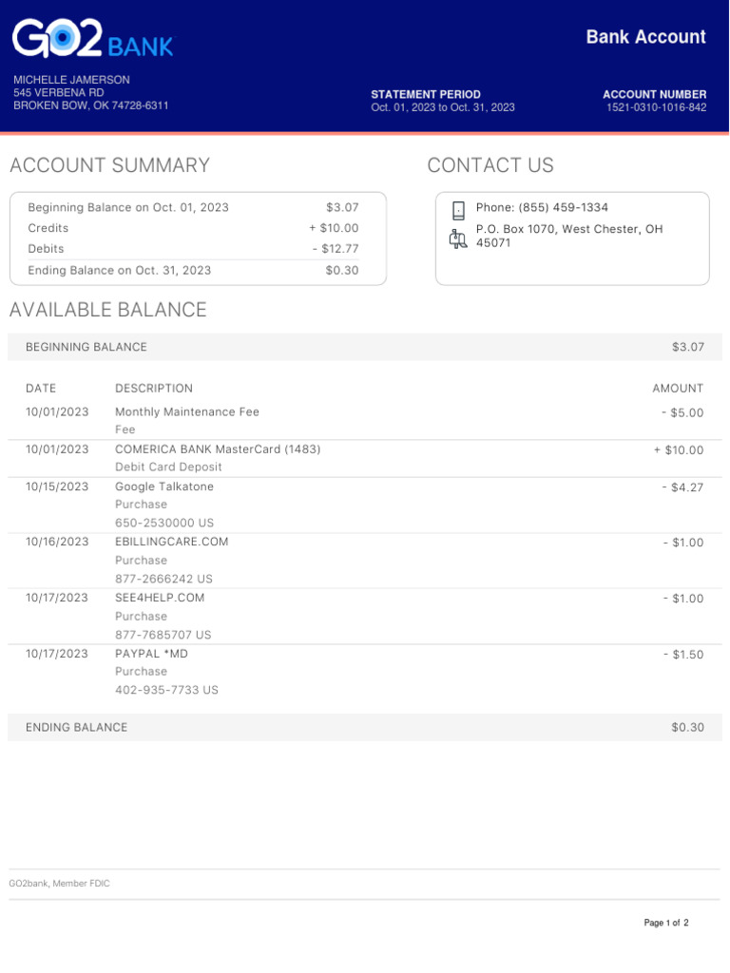730x973 pixels.
Task: Click the Bank Account title in header
Action: point(645,37)
